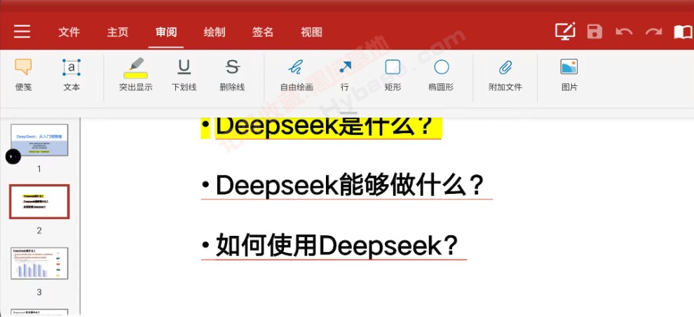
Task: Switch to the 视图 tab
Action: pyautogui.click(x=311, y=31)
